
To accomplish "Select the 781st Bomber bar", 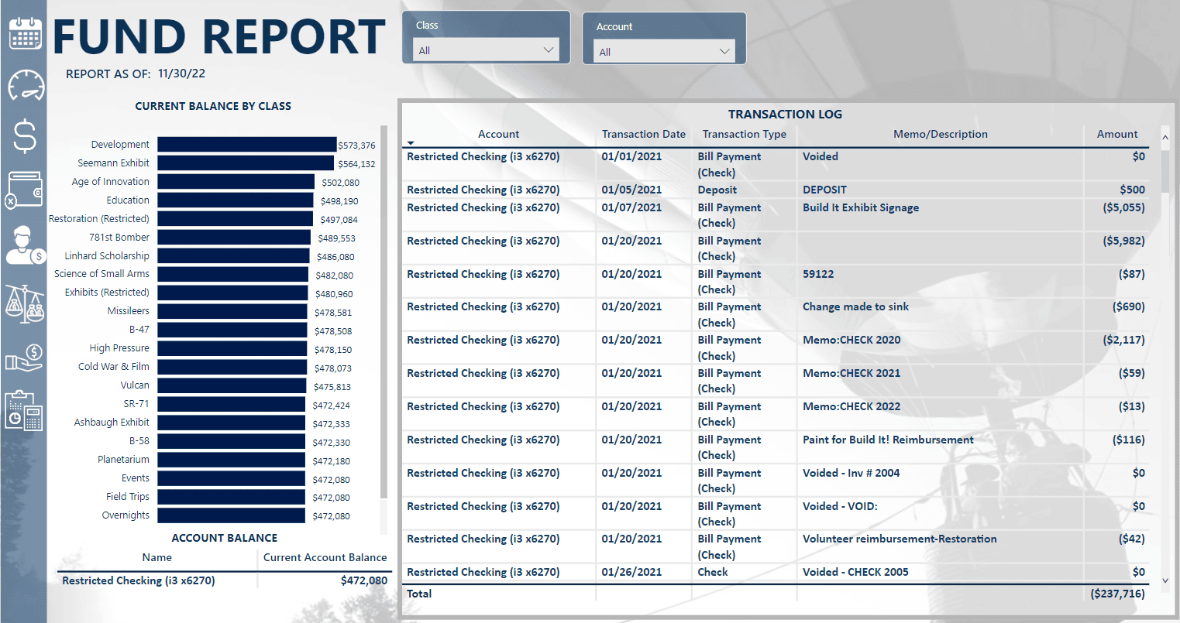I will coord(234,238).
